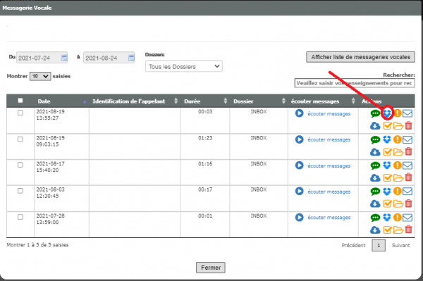Open the Montrer 10 saisies dropdown
Viewport: 423px width, 281px height.
click(x=40, y=76)
